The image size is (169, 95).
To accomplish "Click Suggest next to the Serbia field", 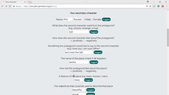I will pyautogui.click(x=94, y=62).
